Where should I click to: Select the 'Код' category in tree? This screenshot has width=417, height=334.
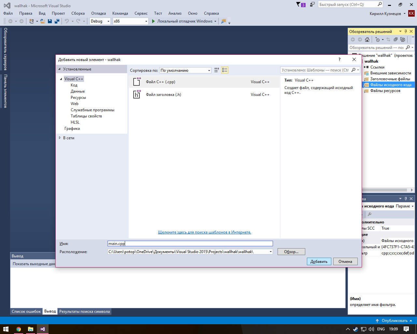click(74, 85)
